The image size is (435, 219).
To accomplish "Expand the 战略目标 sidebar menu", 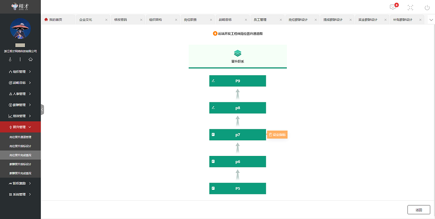I will (20, 83).
